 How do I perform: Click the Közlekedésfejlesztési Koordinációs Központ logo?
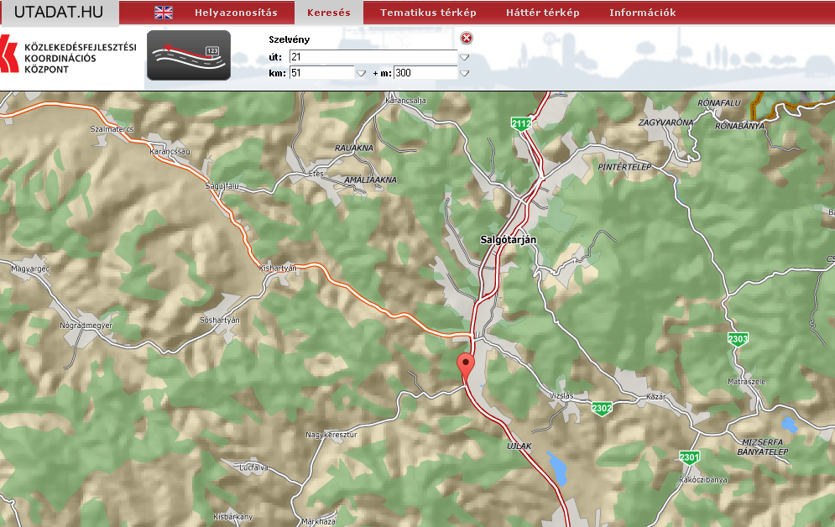(69, 57)
